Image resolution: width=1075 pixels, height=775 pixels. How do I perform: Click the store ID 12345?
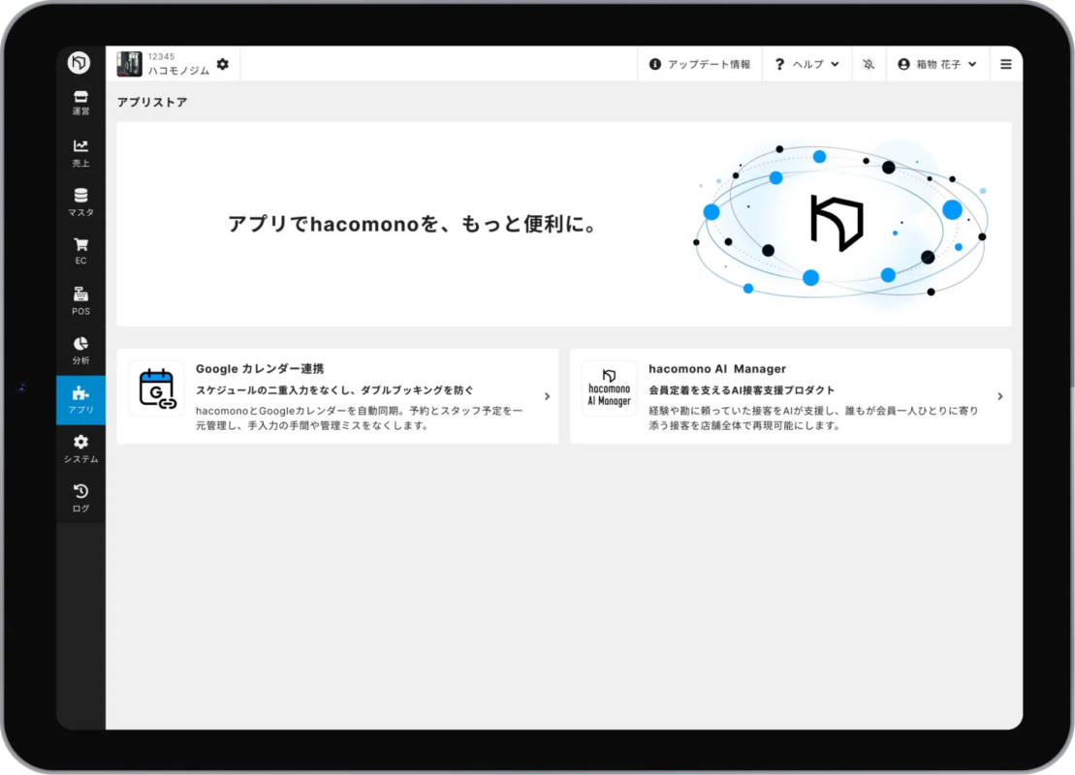(161, 56)
